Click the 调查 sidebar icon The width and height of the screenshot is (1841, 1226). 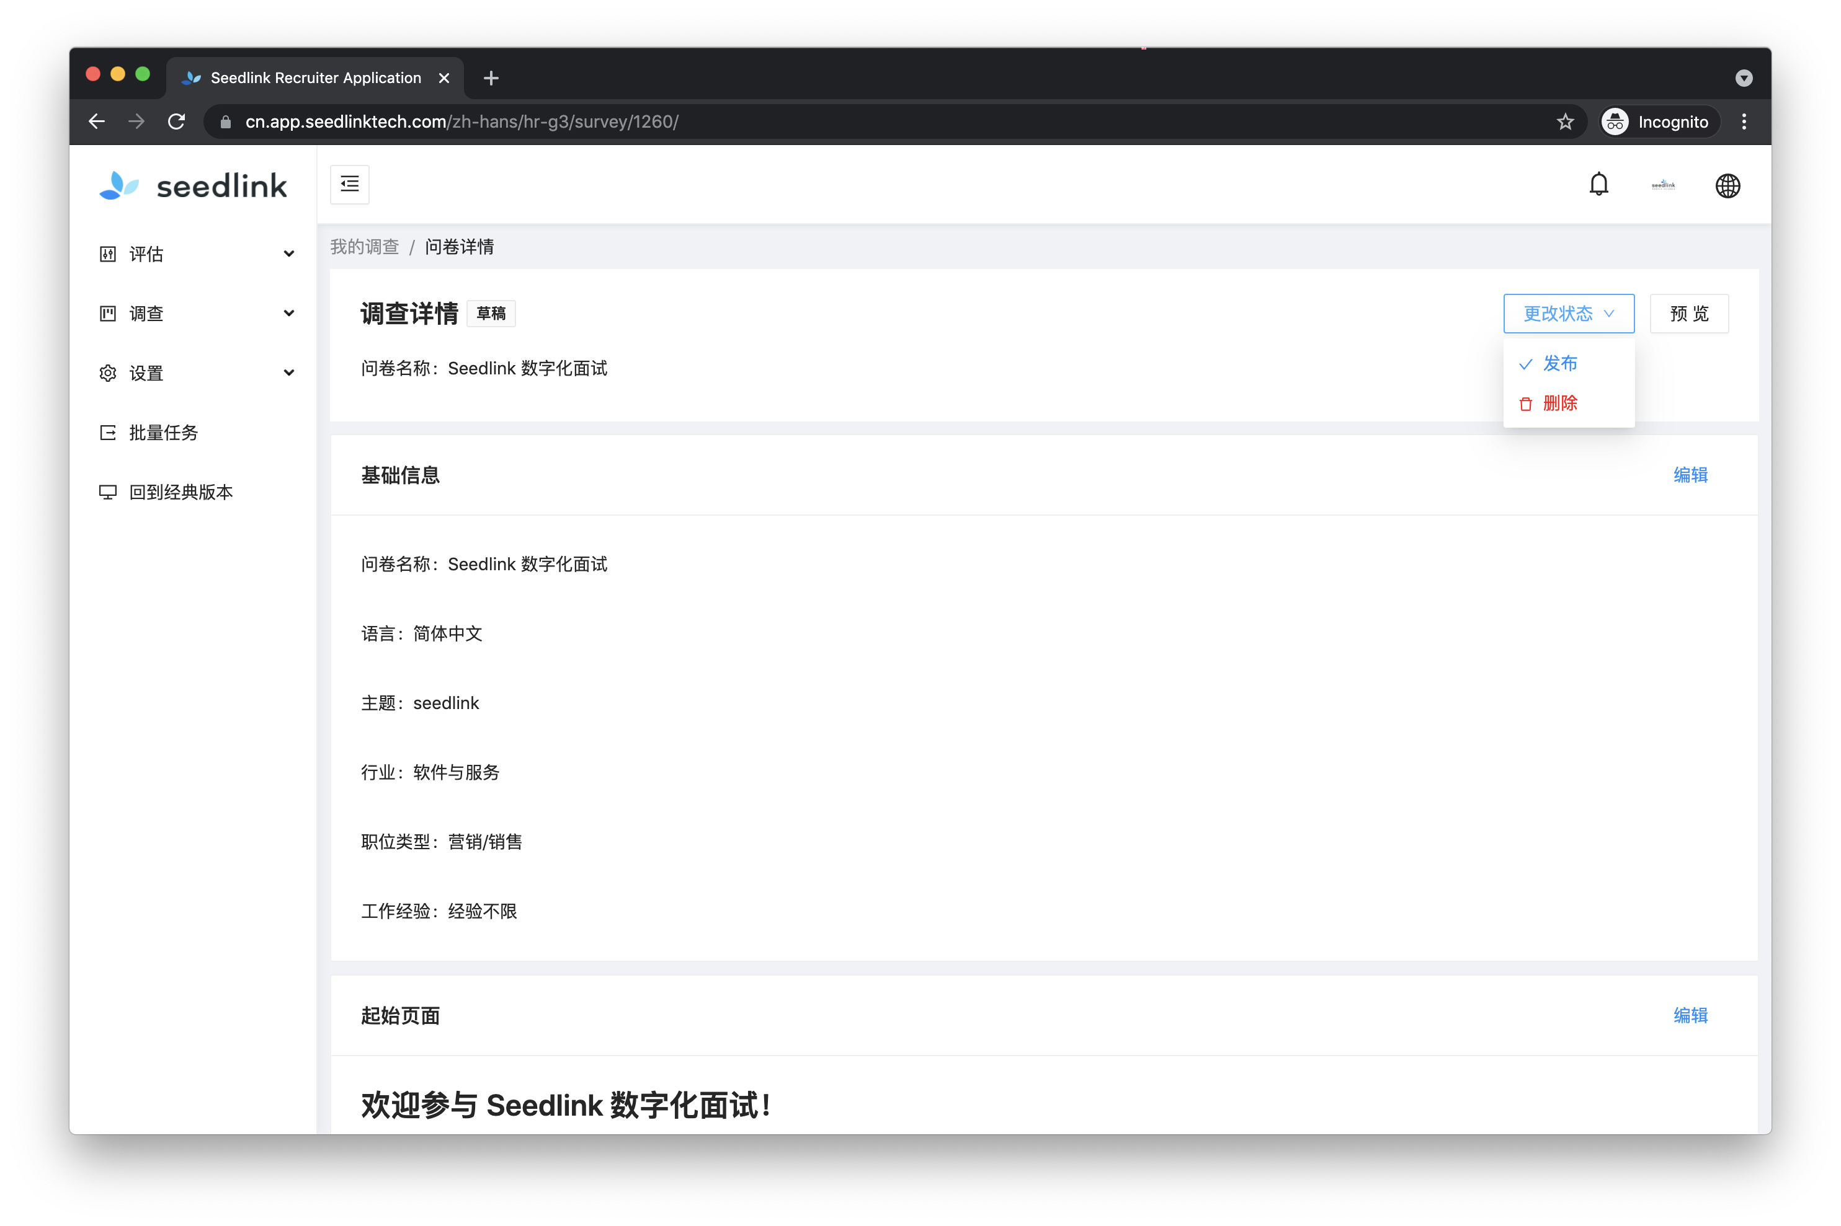click(x=108, y=314)
